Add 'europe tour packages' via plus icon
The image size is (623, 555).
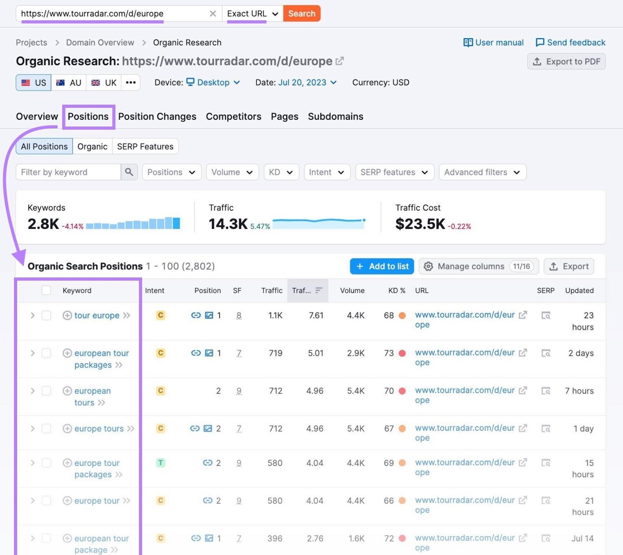67,463
